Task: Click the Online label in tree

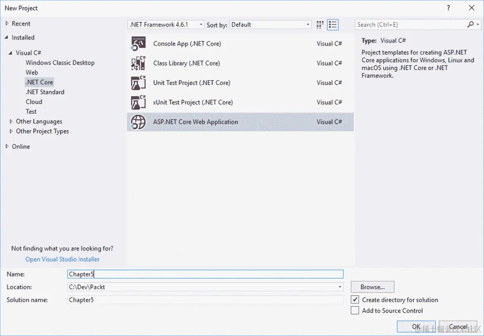Action: click(x=21, y=146)
